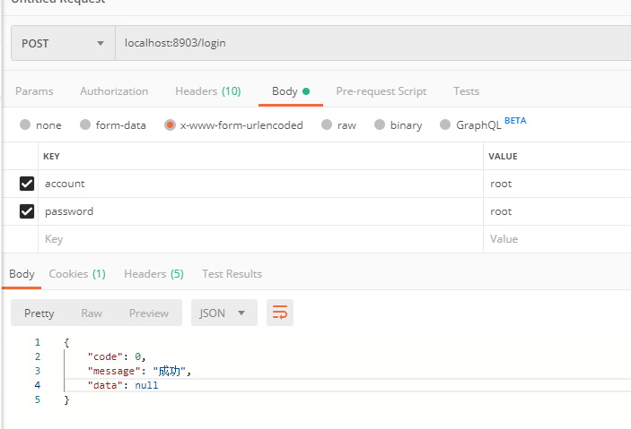Choose the raw body radio option

point(327,125)
